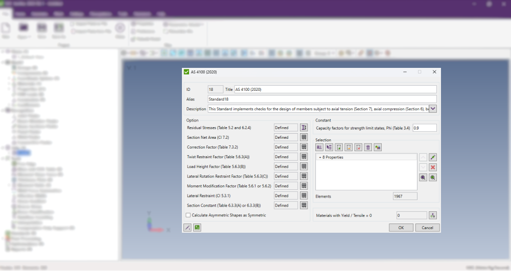The image size is (511, 271).
Task: Click the Defined value for Residual Stresses
Action: 286,128
